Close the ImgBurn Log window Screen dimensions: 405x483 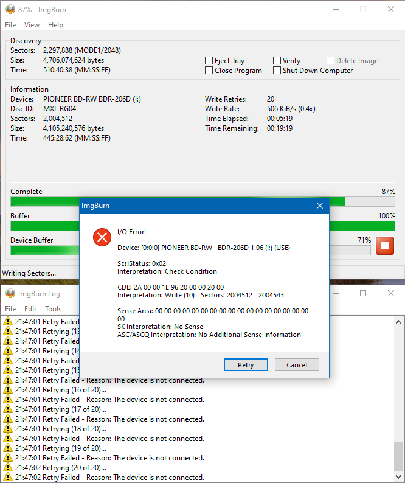pyautogui.click(x=391, y=293)
